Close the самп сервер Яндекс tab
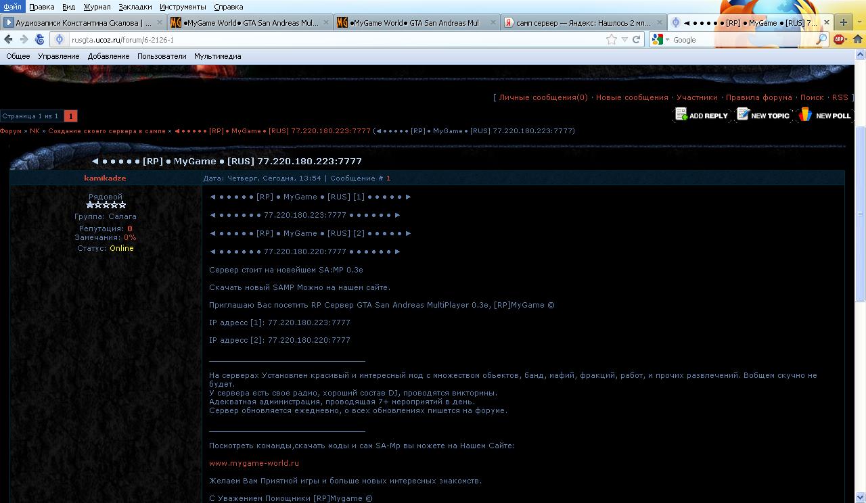866x503 pixels. click(x=658, y=22)
